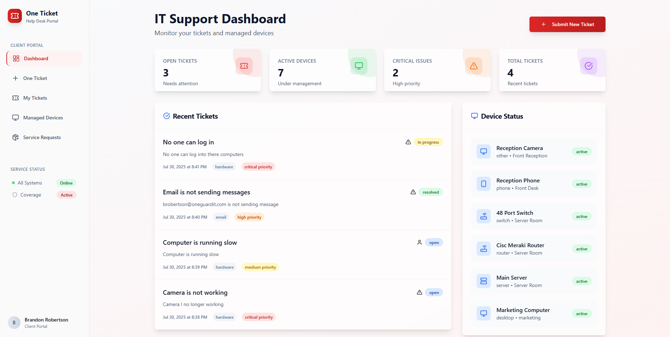The height and width of the screenshot is (337, 670).
Task: Click the Reception Phone device icon
Action: [x=484, y=184]
